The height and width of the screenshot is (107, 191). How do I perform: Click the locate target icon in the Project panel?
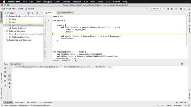point(28,13)
